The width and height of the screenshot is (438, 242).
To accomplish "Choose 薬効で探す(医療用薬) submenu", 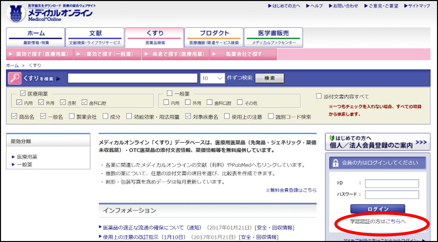I will point(40,54).
